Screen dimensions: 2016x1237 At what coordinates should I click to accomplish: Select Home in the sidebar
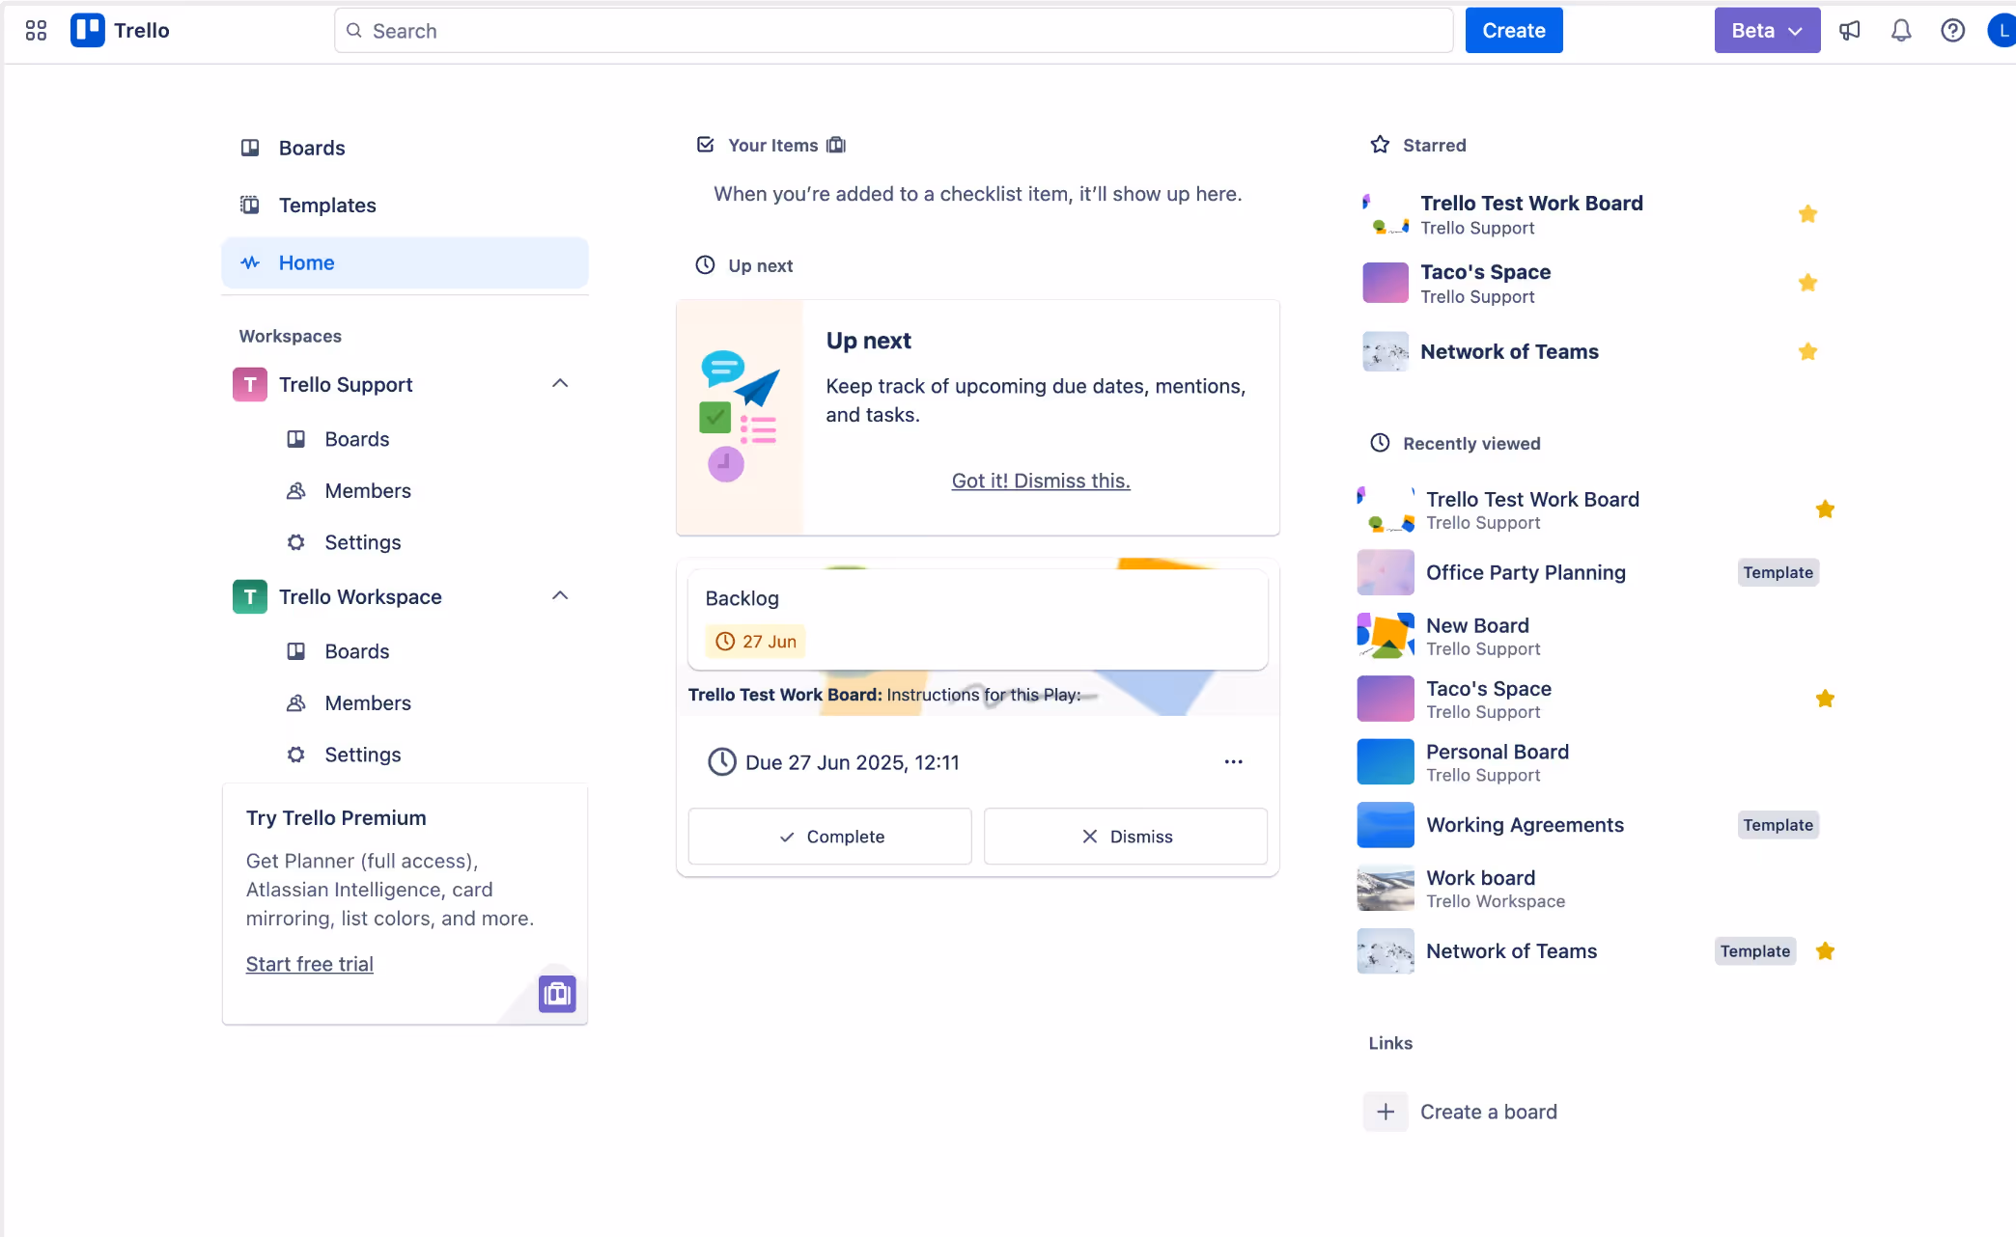pos(306,262)
